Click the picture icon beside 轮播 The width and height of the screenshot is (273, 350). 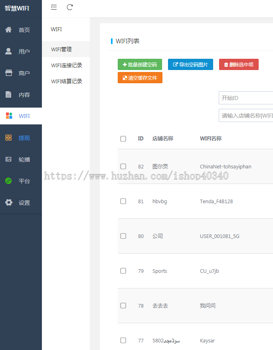pos(8,159)
